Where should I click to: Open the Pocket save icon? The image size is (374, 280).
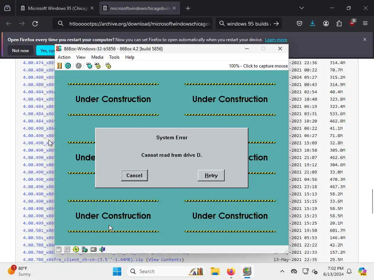click(299, 23)
